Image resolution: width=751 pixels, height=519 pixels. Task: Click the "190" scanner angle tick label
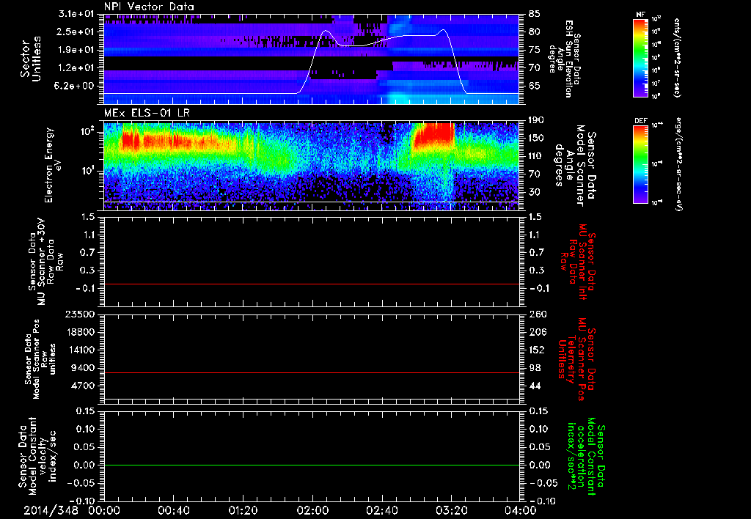pyautogui.click(x=536, y=119)
